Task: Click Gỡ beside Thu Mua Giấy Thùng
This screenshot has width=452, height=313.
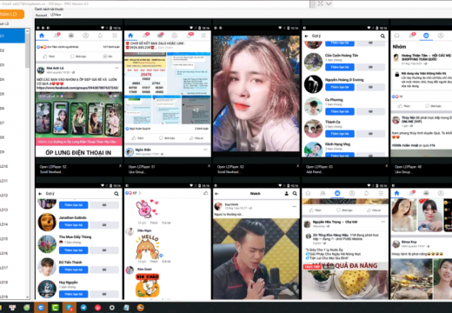Action: click(104, 250)
